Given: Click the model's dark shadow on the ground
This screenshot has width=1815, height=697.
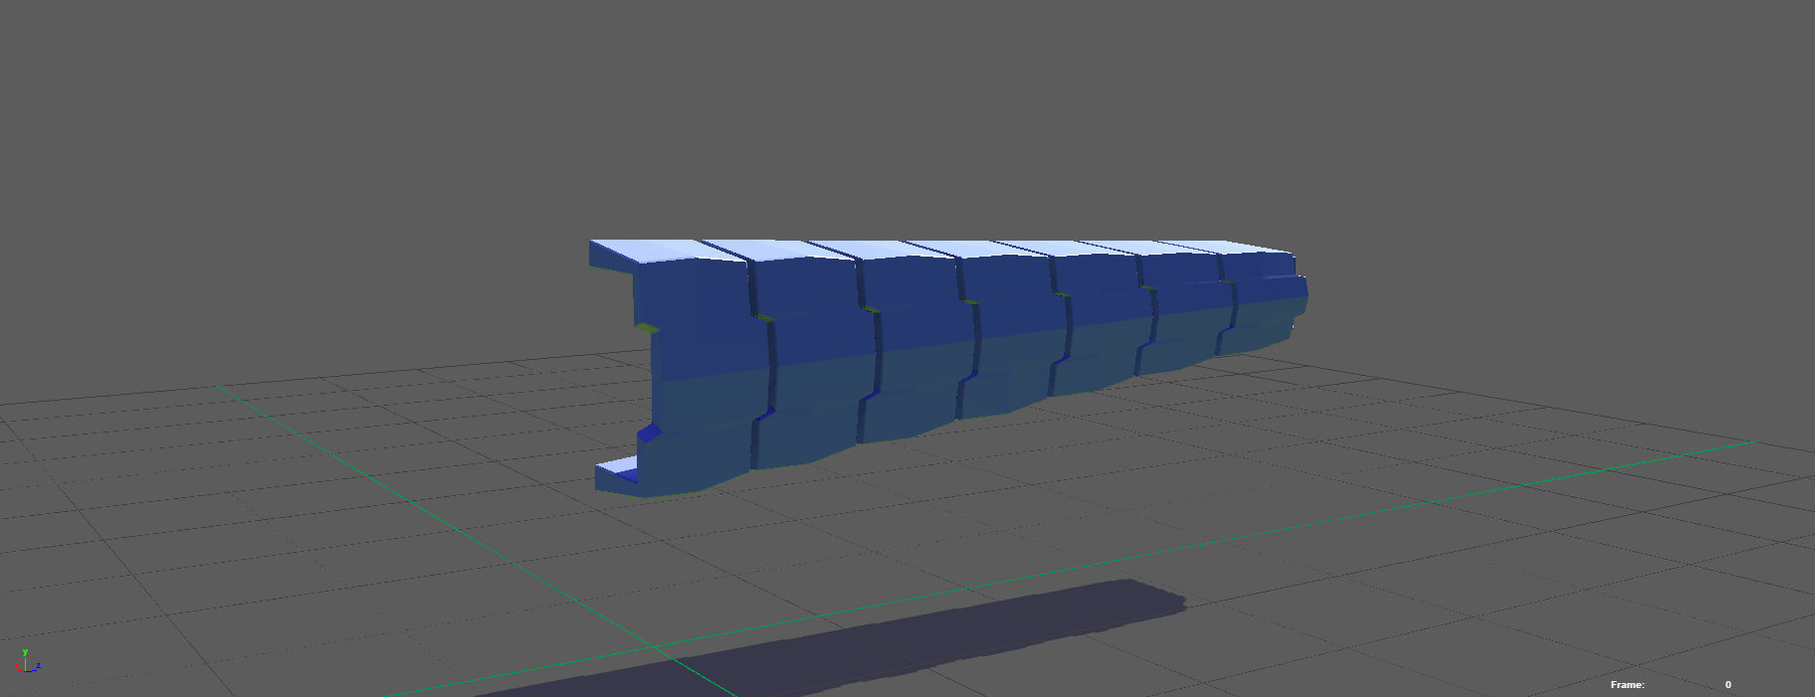Looking at the screenshot, I should coord(896,636).
